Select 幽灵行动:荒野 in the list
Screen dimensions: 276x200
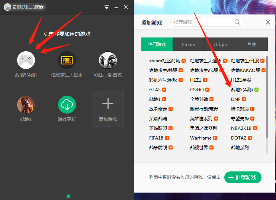pyautogui.click(x=204, y=109)
